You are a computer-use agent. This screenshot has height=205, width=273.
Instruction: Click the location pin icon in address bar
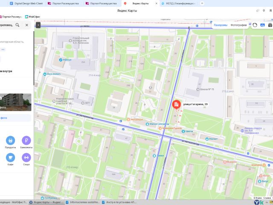(x=264, y=11)
